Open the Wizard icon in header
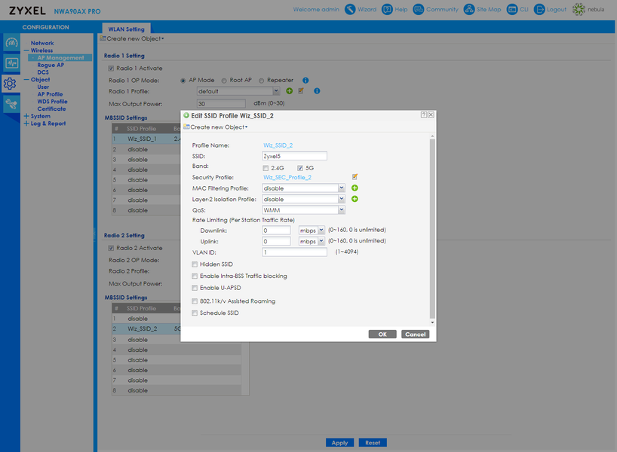The image size is (617, 452). pos(350,10)
